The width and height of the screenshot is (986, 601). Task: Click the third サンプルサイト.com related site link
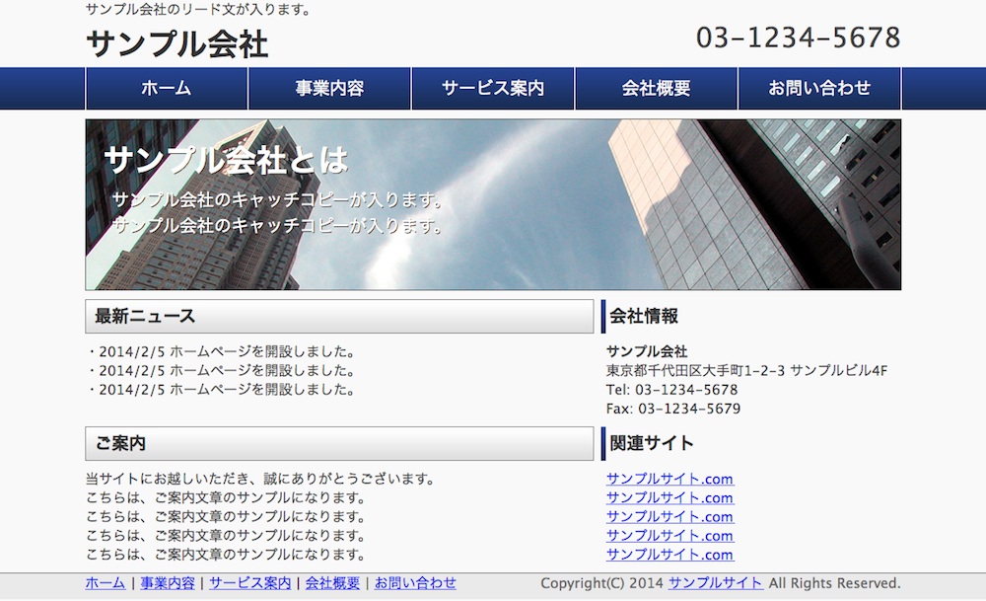click(x=669, y=517)
